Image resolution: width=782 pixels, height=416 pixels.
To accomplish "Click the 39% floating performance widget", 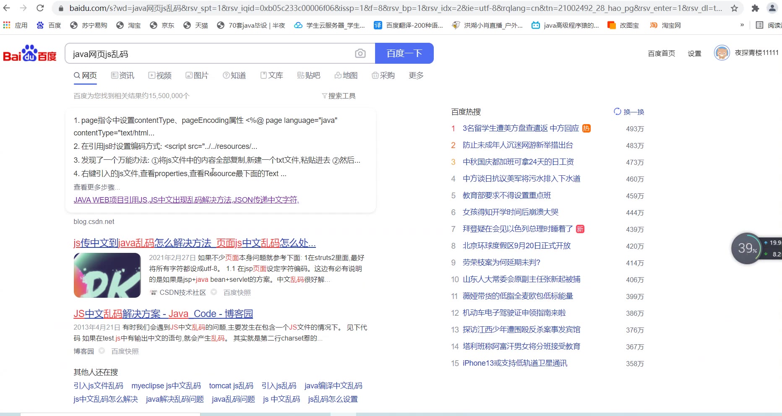I will coord(746,248).
